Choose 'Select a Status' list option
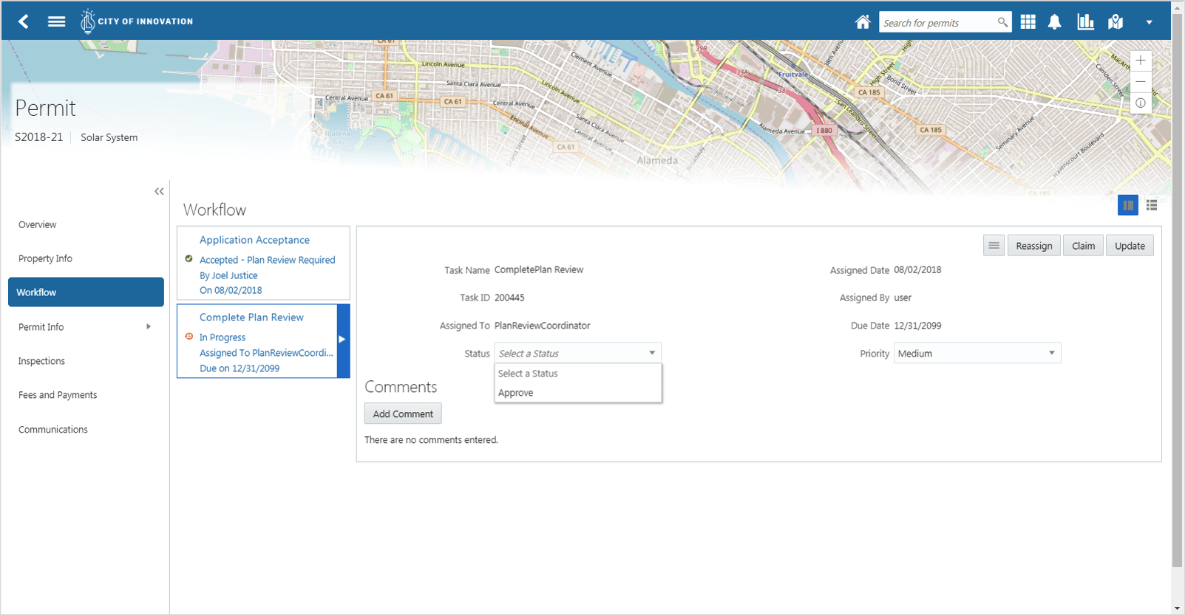The width and height of the screenshot is (1185, 615). pyautogui.click(x=578, y=374)
